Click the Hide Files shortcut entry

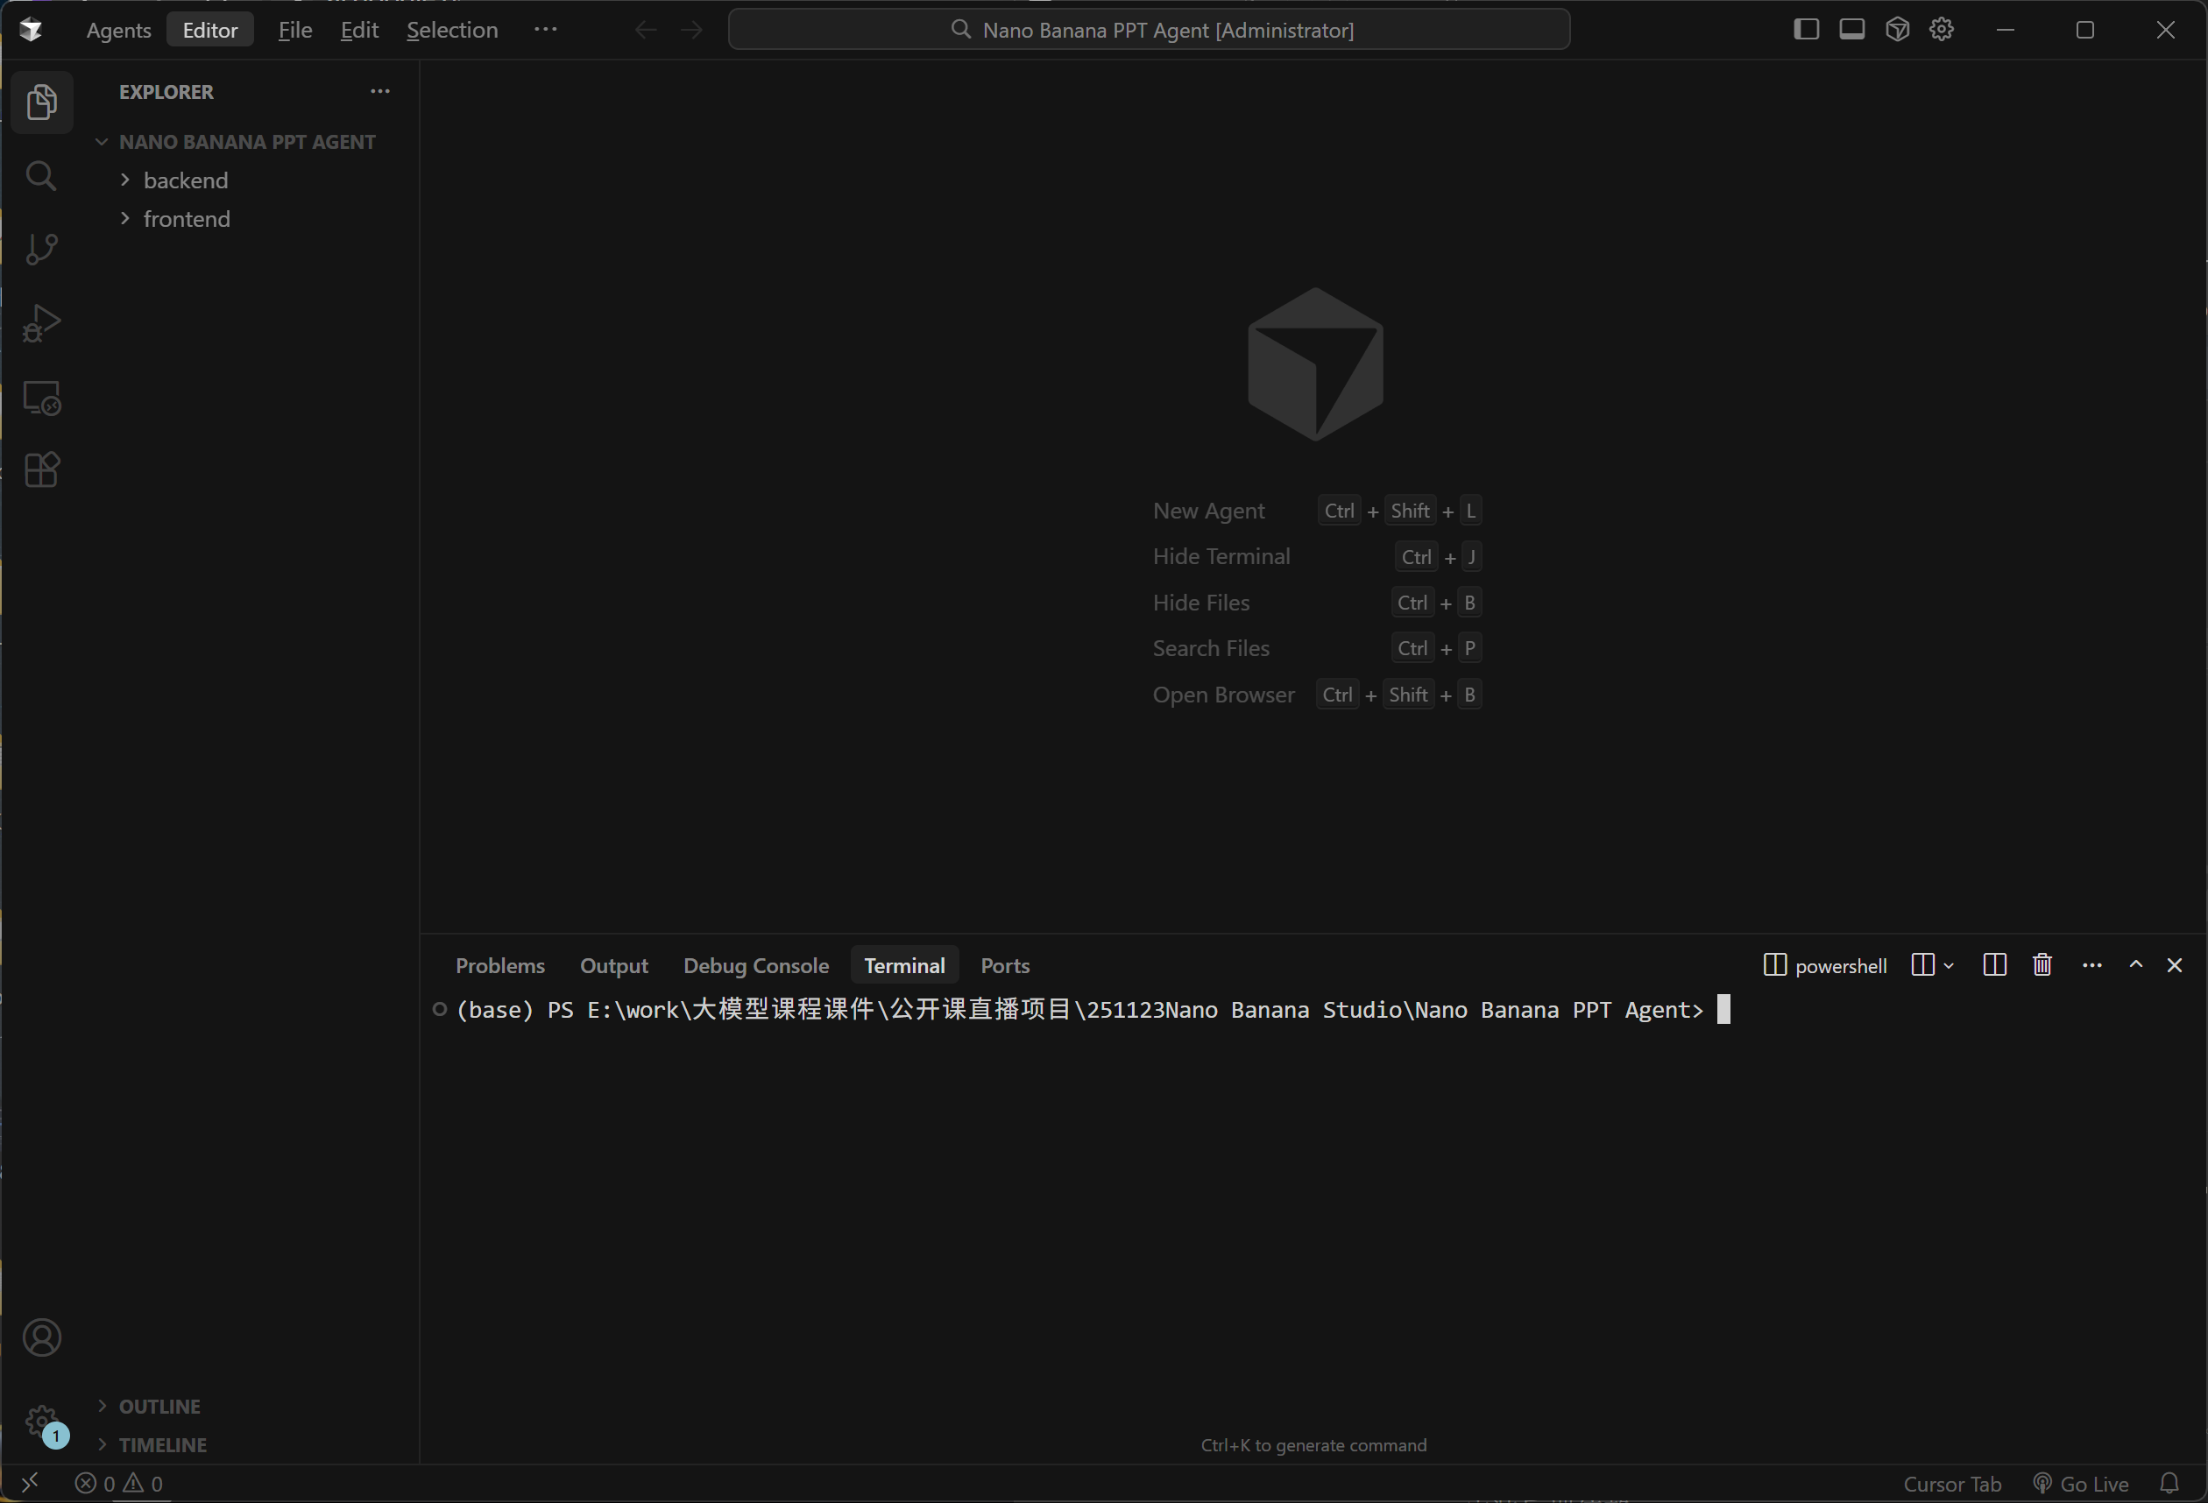[1317, 602]
